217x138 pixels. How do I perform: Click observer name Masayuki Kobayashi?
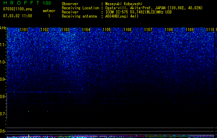(124, 4)
